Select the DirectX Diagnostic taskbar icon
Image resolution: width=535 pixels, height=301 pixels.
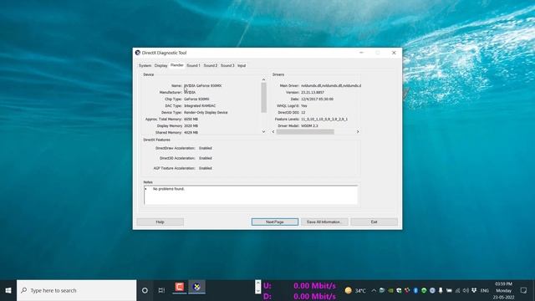point(197,287)
